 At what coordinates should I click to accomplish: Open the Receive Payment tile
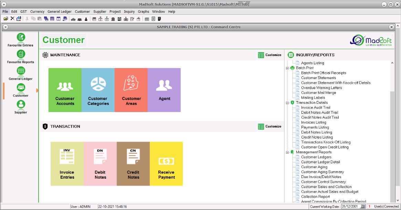coord(166,164)
